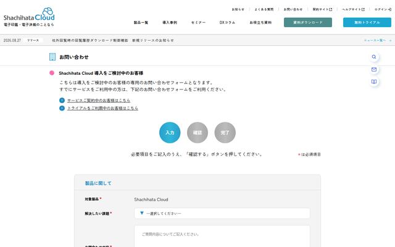Open the book document icon on right sidebar

(374, 82)
